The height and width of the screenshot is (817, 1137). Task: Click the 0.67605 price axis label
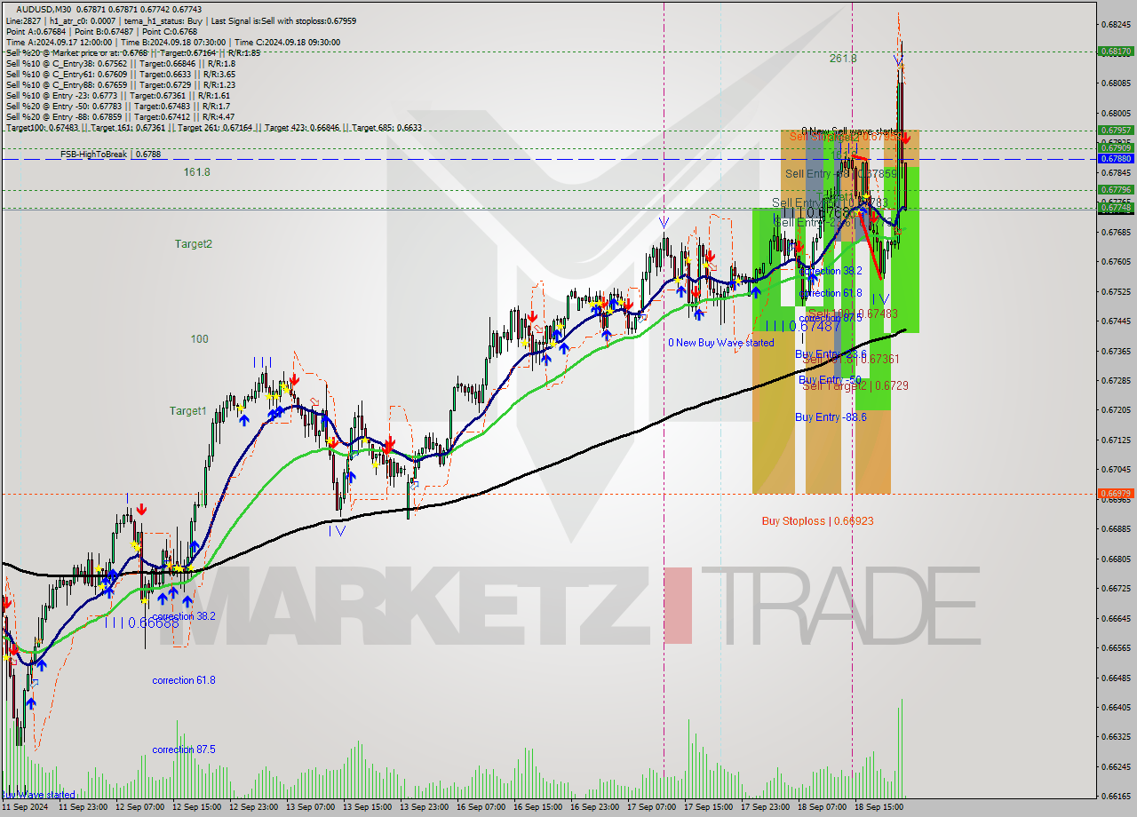[1117, 262]
